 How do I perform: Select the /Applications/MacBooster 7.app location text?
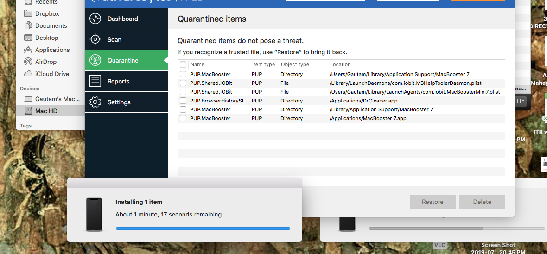(368, 118)
